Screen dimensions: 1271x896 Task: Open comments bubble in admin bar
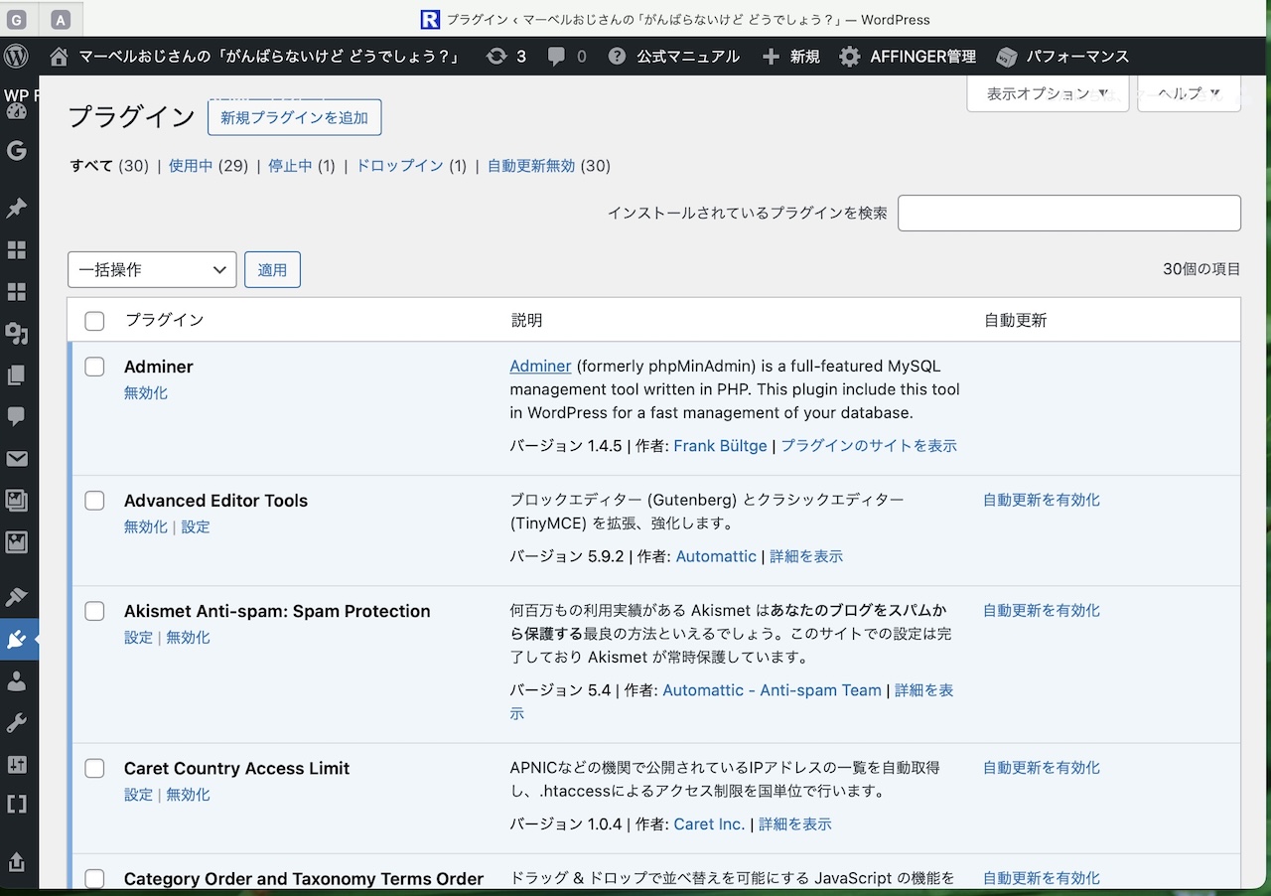[x=566, y=57]
